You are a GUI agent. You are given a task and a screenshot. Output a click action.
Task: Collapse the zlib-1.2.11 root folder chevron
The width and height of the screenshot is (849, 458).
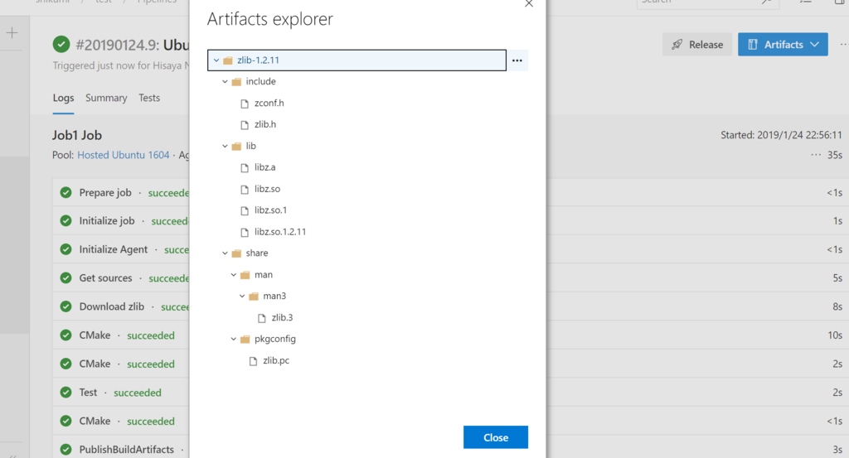point(216,60)
